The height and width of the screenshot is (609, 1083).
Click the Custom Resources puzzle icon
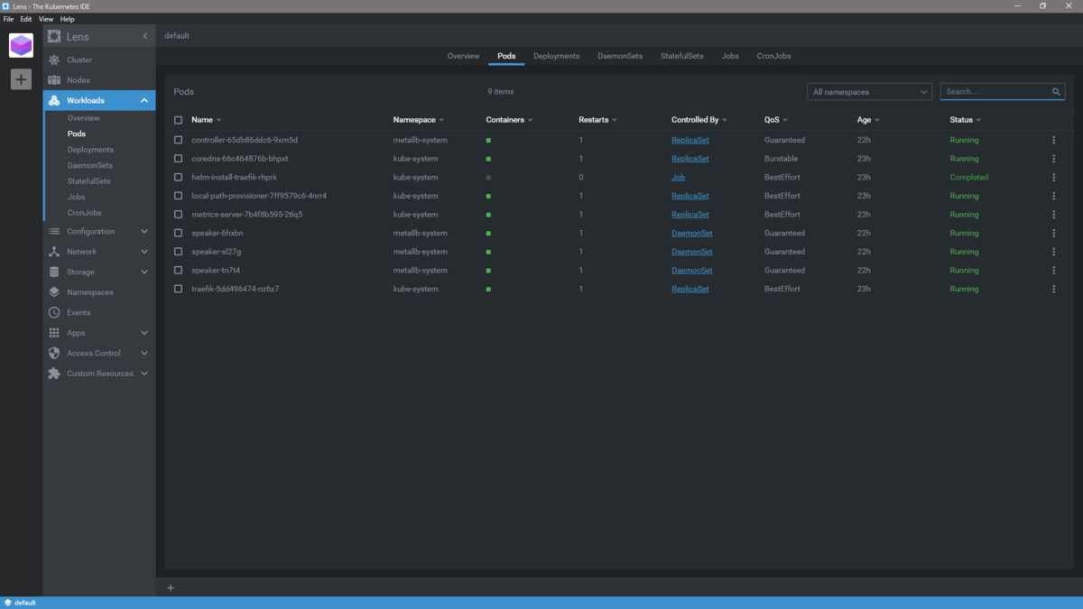point(54,374)
